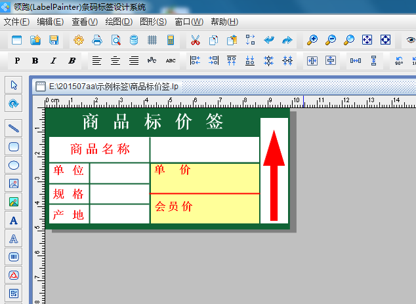The width and height of the screenshot is (416, 304).
Task: Click the 商品名称 label text field
Action: point(100,149)
